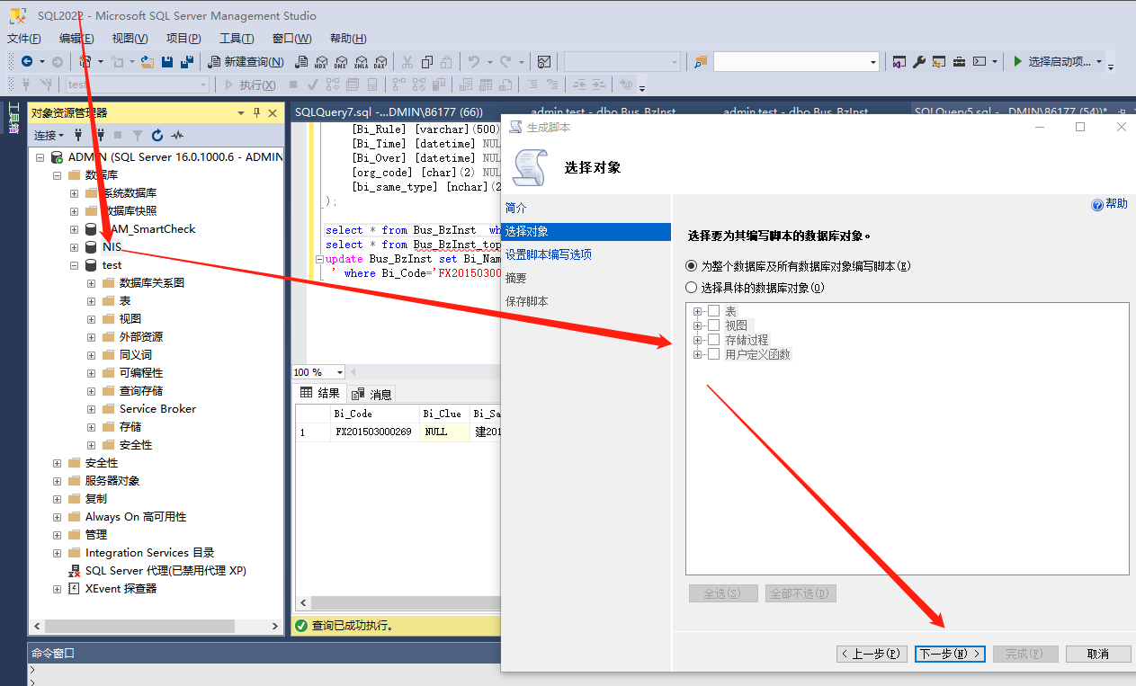Click the Activity Monitor icon in Object Explorer
Screen dimensions: 1136x686
(x=177, y=135)
